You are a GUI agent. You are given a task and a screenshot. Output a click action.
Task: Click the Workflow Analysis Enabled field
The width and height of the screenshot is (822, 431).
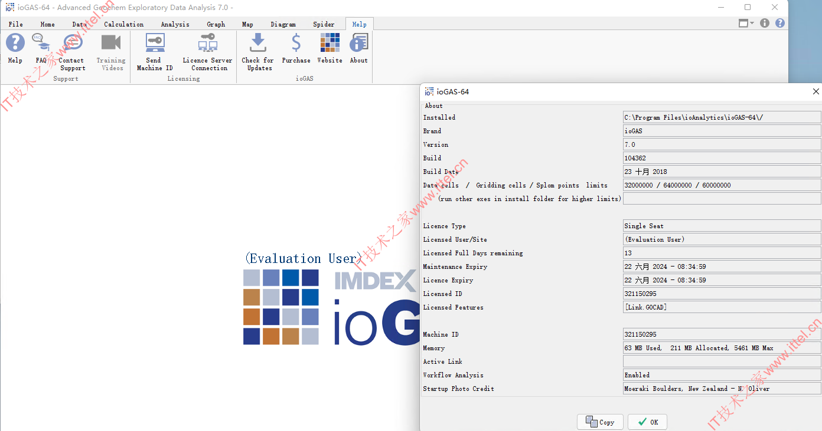pyautogui.click(x=722, y=375)
